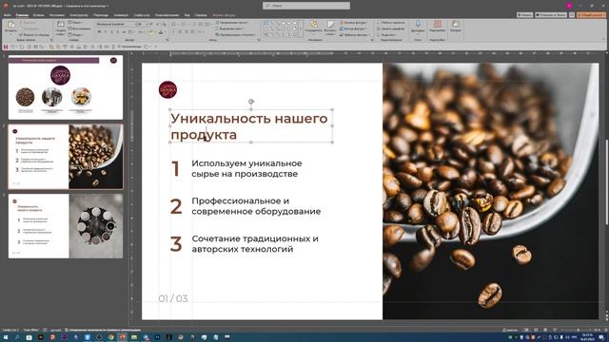Toggle Underline formatting
609x342 pixels.
click(112, 31)
